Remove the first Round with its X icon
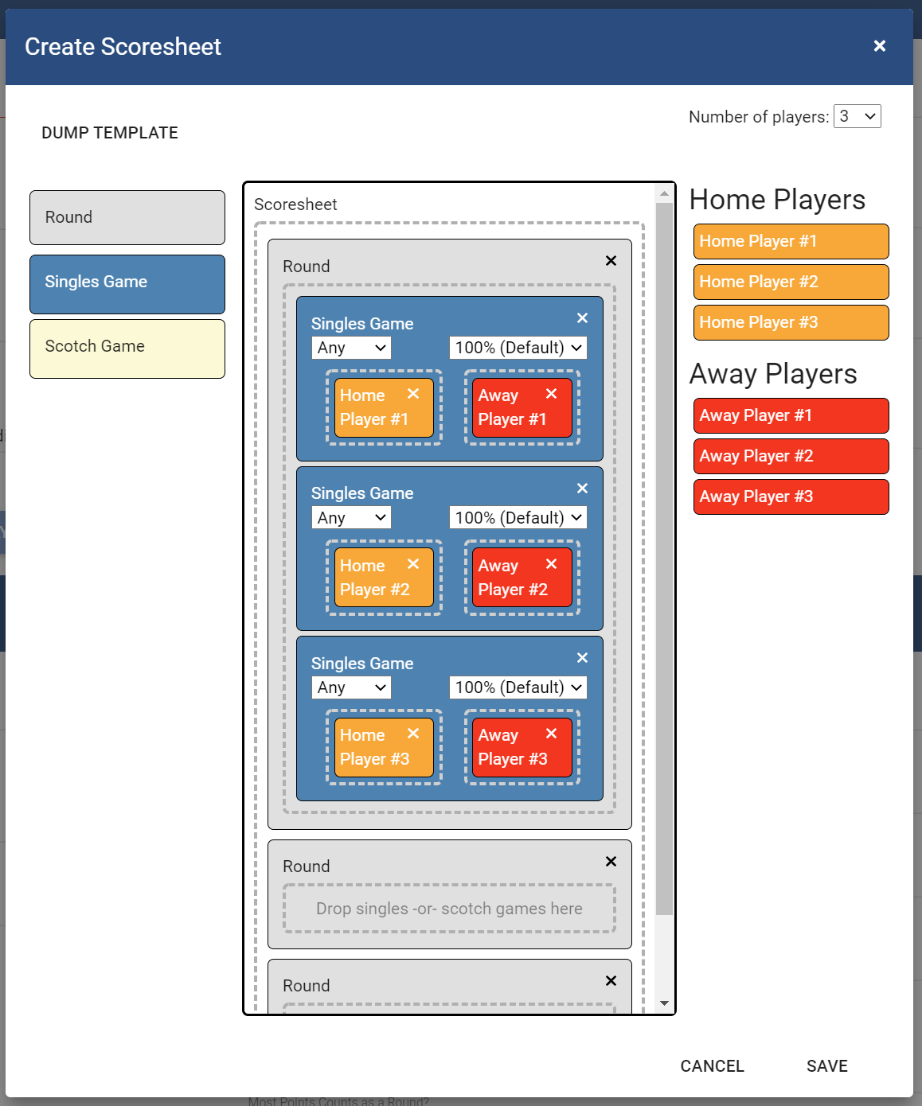The height and width of the screenshot is (1106, 922). pos(611,261)
